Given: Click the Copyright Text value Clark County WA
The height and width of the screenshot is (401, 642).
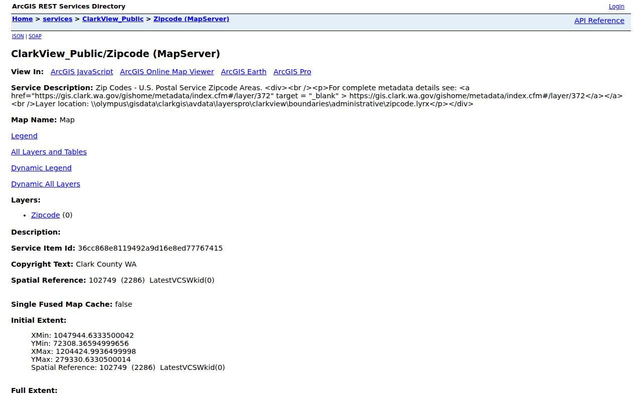Looking at the screenshot, I should pyautogui.click(x=106, y=264).
